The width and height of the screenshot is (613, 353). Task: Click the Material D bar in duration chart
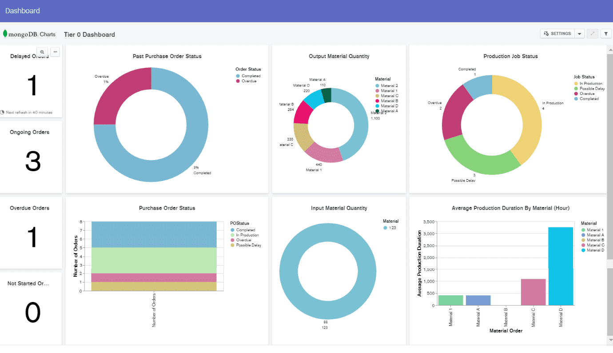[560, 266]
